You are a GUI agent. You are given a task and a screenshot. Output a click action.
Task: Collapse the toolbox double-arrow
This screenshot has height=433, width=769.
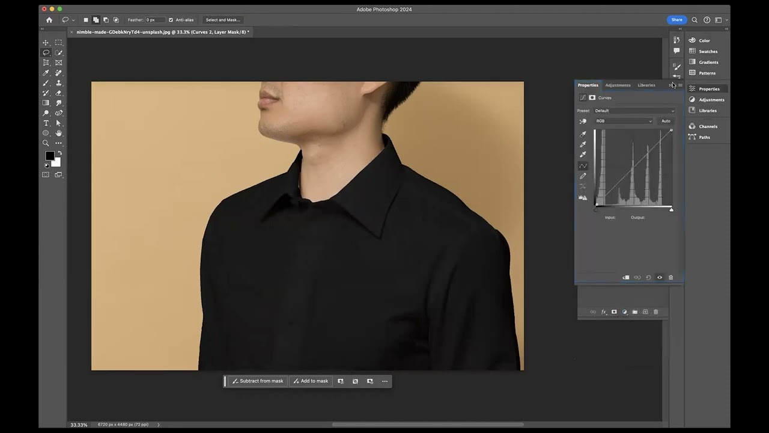(42, 29)
